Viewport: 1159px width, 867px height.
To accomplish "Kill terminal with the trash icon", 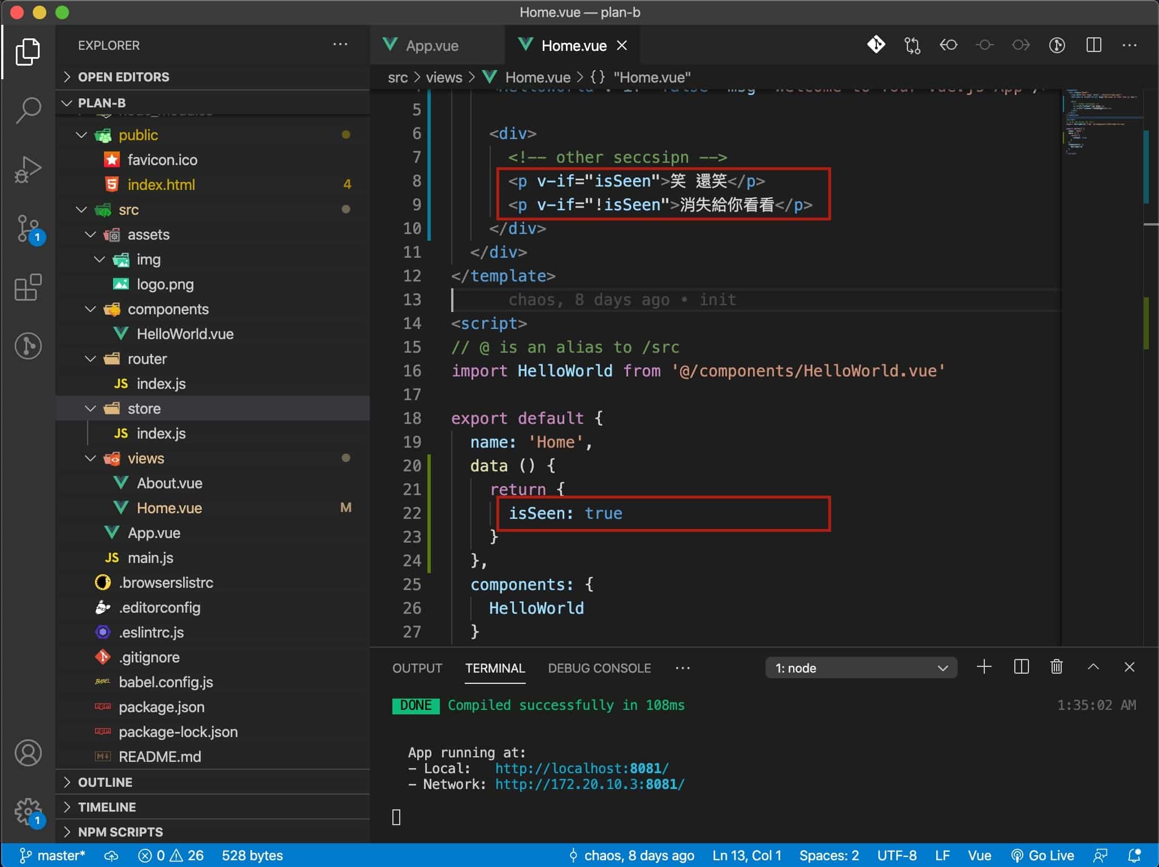I will tap(1056, 667).
